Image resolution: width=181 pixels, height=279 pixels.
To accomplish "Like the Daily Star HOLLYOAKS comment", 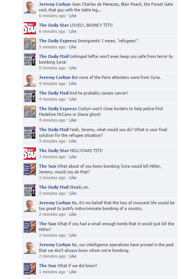I will (73, 157).
